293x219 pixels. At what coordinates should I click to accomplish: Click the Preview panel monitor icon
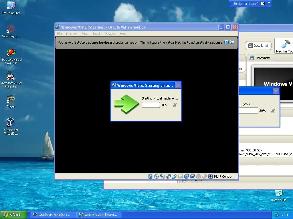[252, 58]
